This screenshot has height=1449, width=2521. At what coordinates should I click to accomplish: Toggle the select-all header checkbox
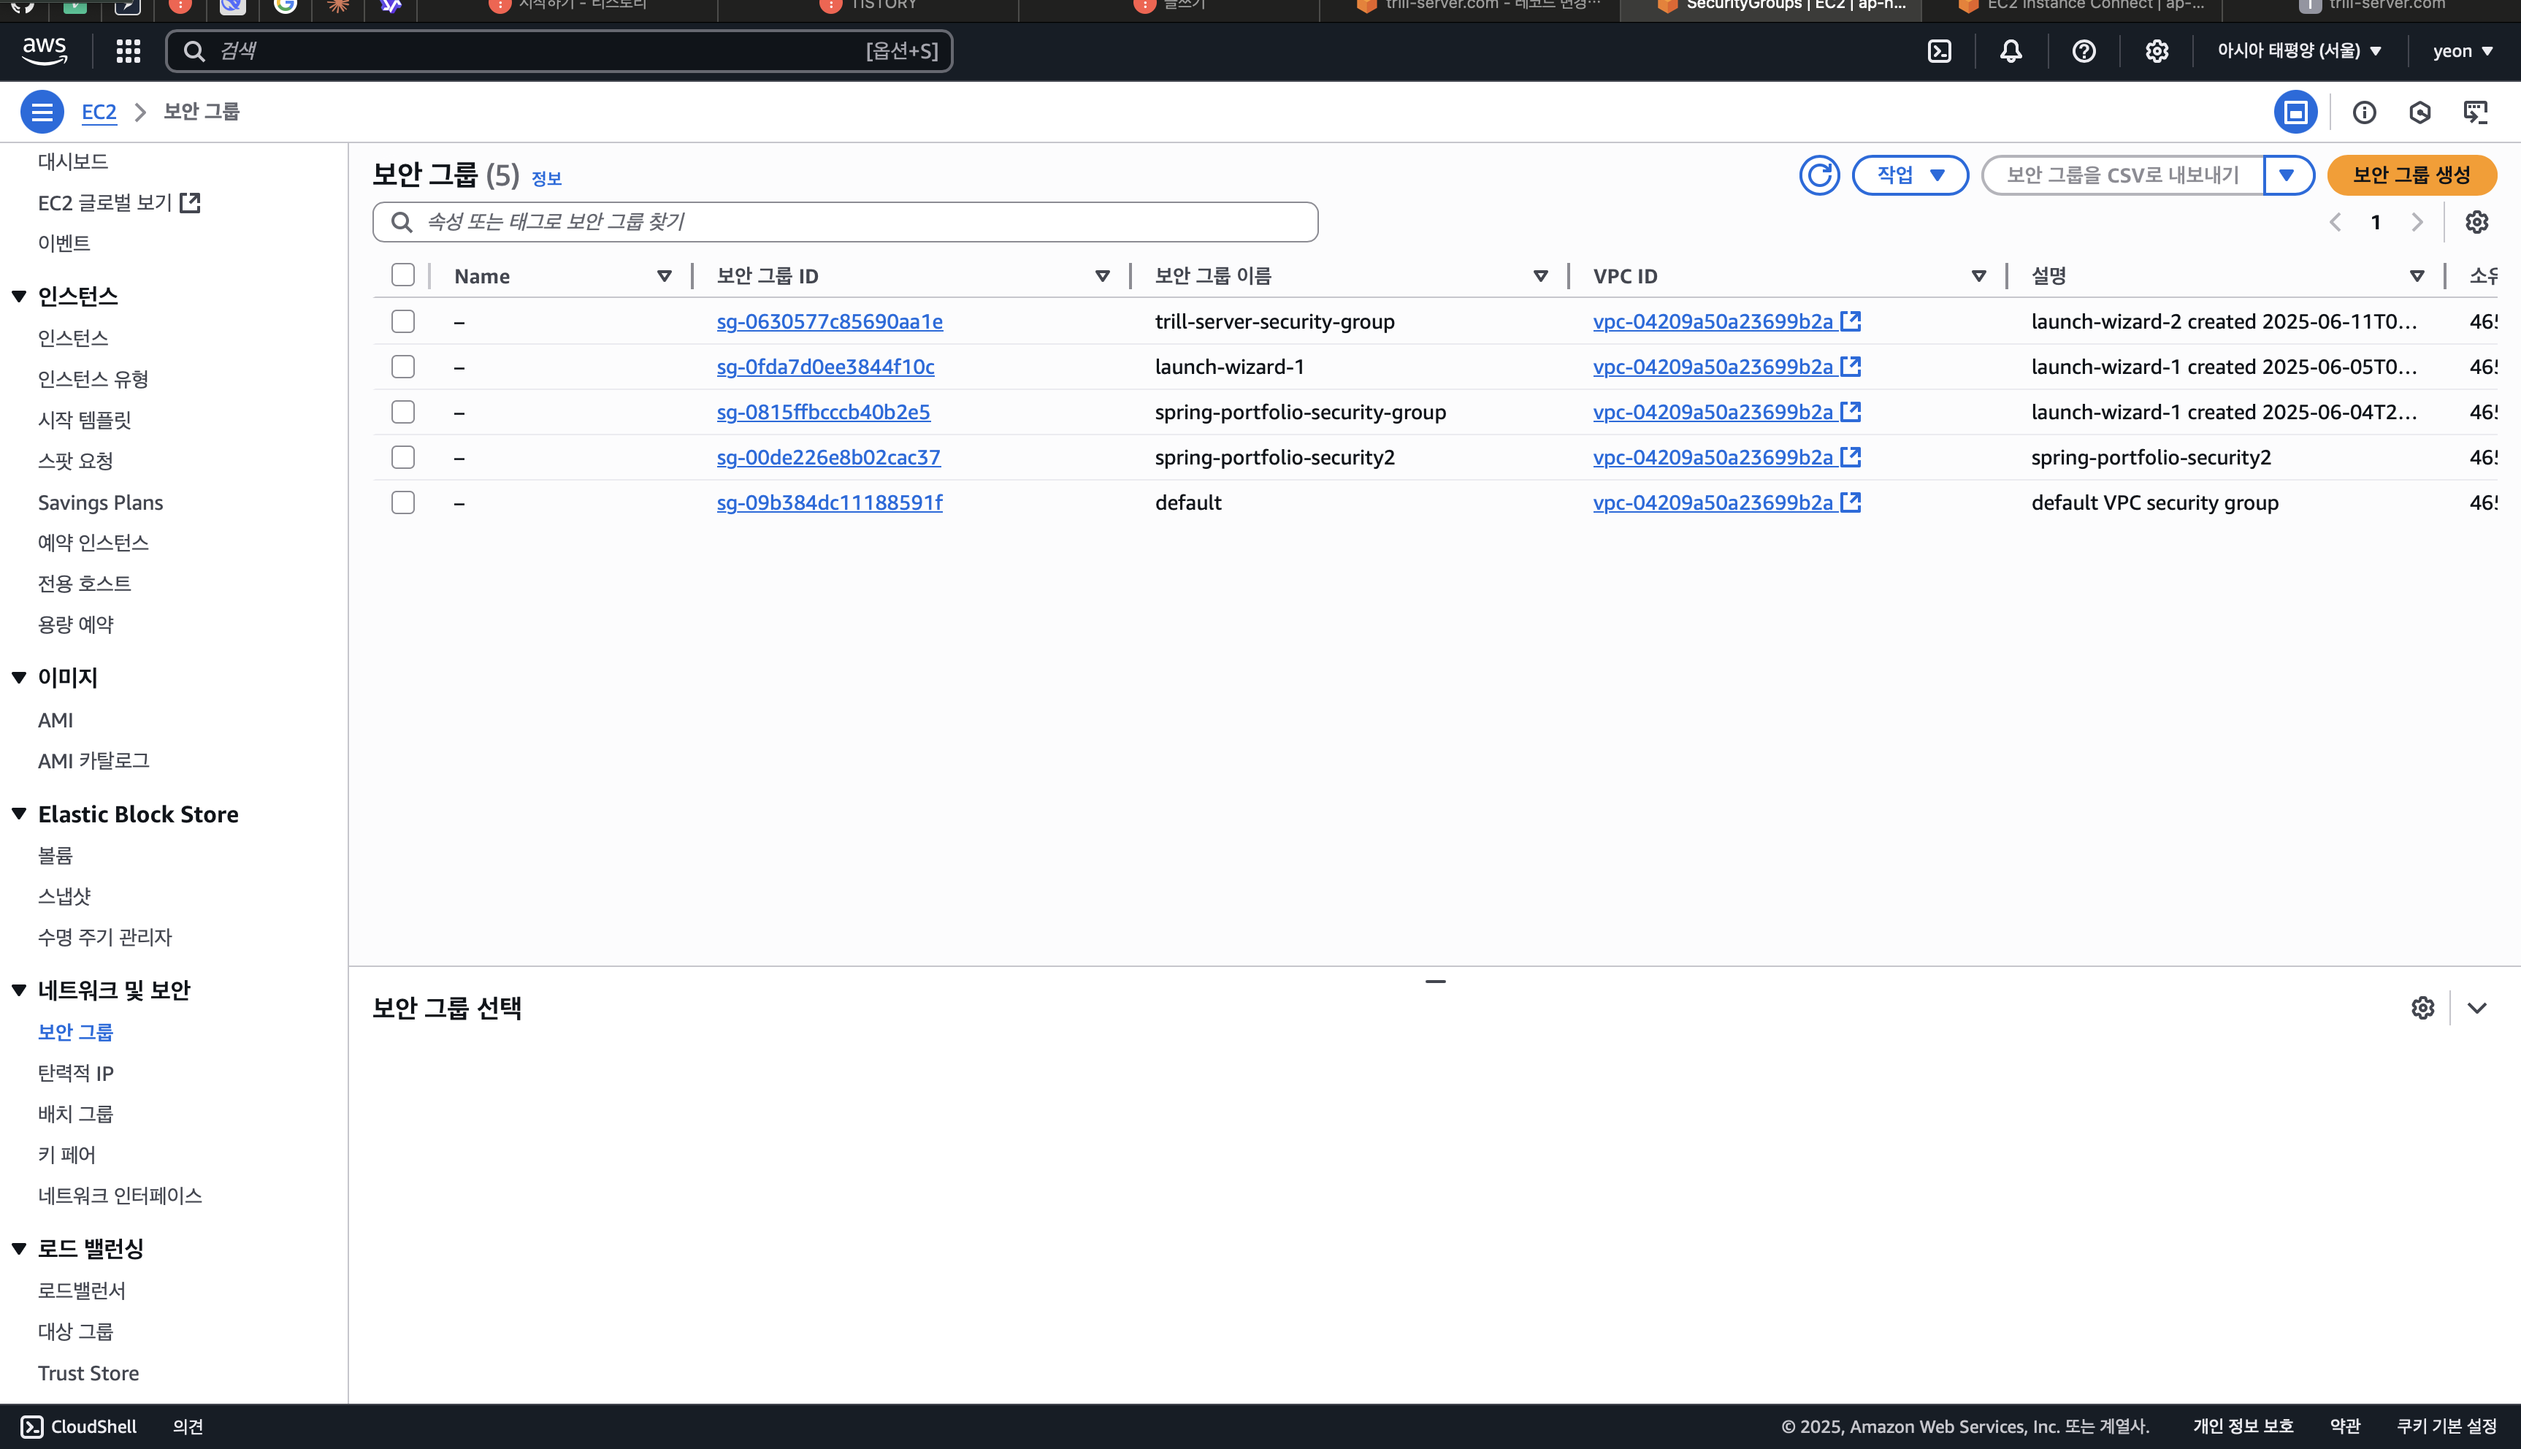(x=403, y=275)
